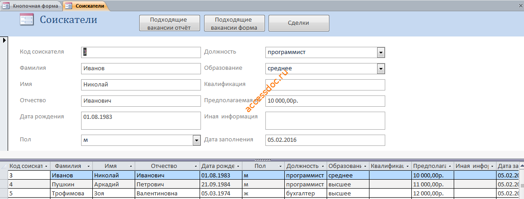Select the row selector for Пушкин row
Screen dimensions: 524x199
tap(4, 184)
